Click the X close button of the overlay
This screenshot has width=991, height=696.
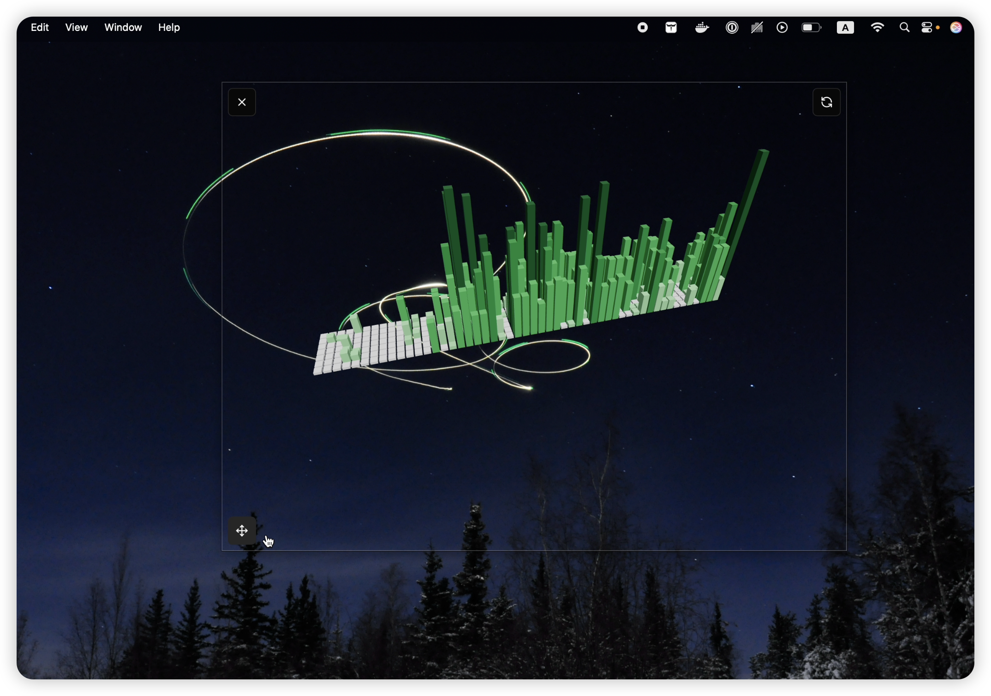(242, 102)
